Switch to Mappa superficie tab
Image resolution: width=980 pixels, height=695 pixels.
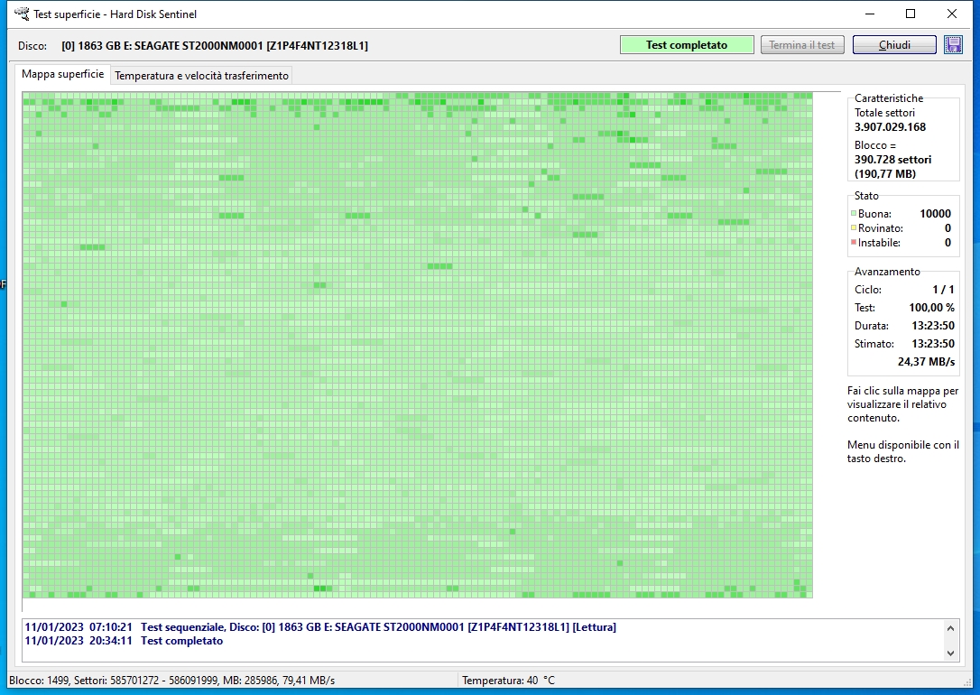(62, 74)
